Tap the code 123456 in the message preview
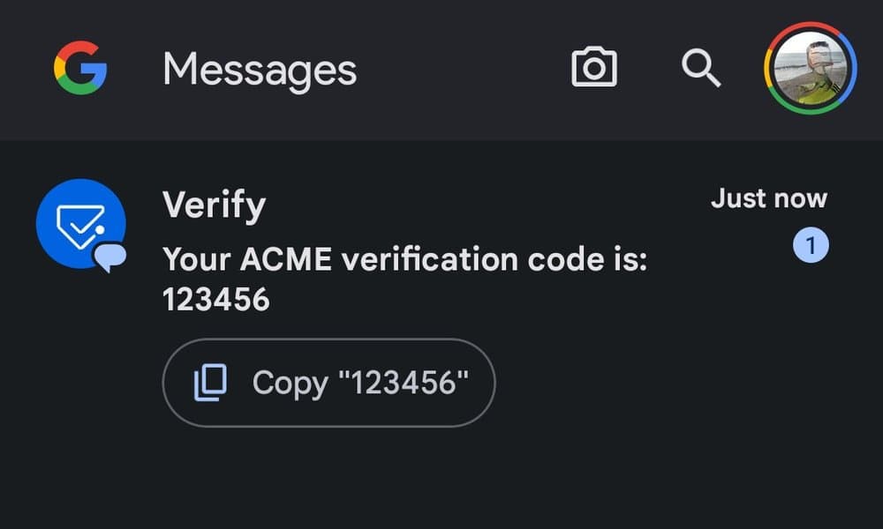Viewport: 883px width, 529px height. click(x=216, y=300)
